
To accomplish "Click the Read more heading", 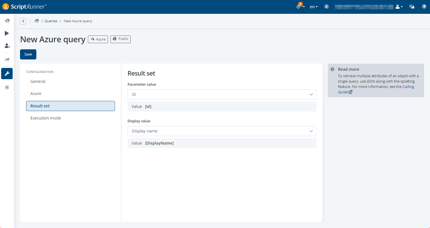I will tap(349, 69).
